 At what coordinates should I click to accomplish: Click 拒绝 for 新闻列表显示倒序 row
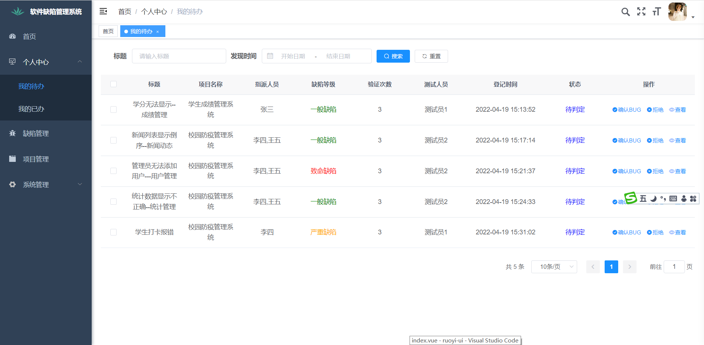[655, 140]
